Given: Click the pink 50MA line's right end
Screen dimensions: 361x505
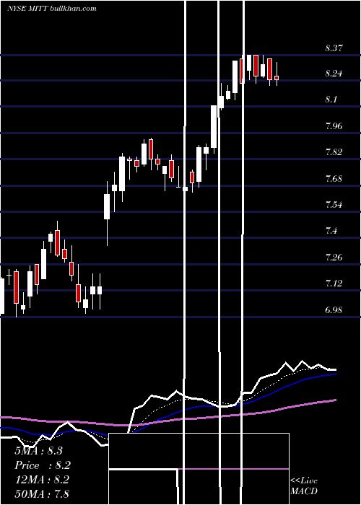Looking at the screenshot, I should click(x=335, y=400).
